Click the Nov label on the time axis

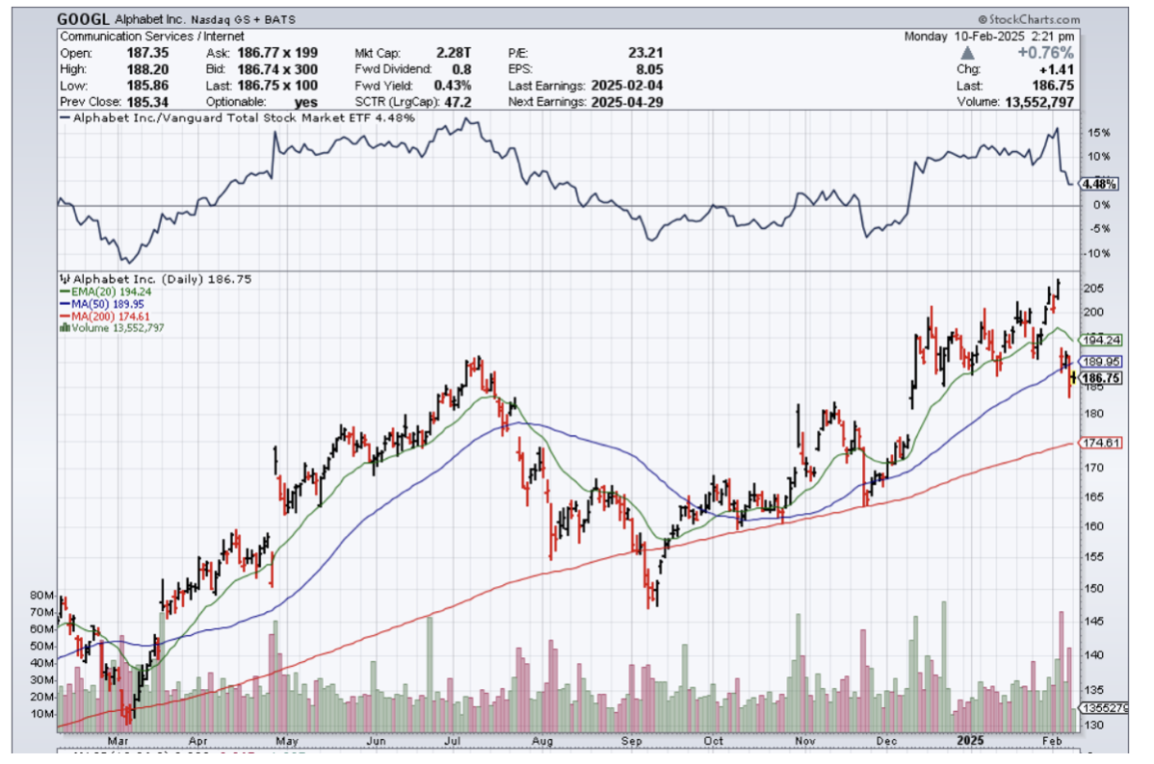803,742
